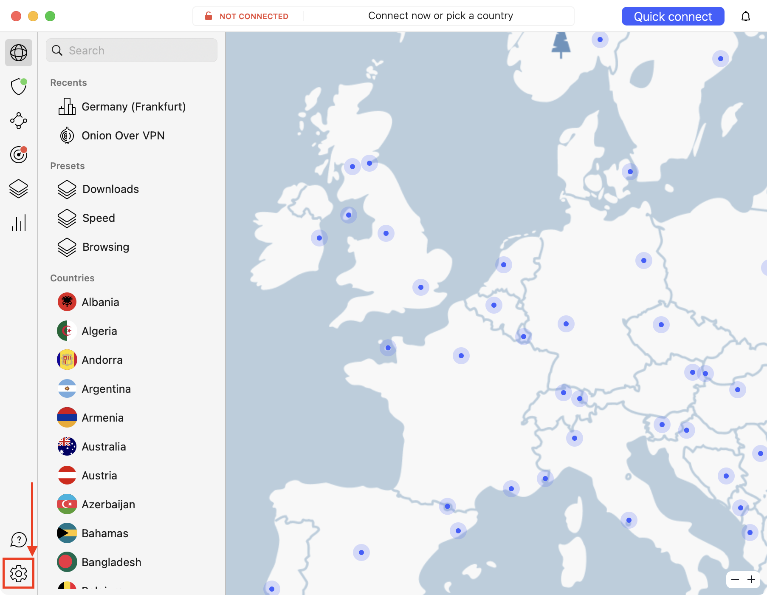Image resolution: width=767 pixels, height=595 pixels.
Task: Select Albania in the countries list
Action: pyautogui.click(x=100, y=302)
